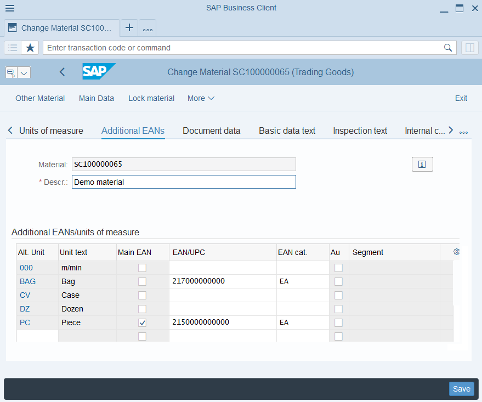Click EAN cat. field for Bag row
Image resolution: width=482 pixels, height=402 pixels.
303,281
